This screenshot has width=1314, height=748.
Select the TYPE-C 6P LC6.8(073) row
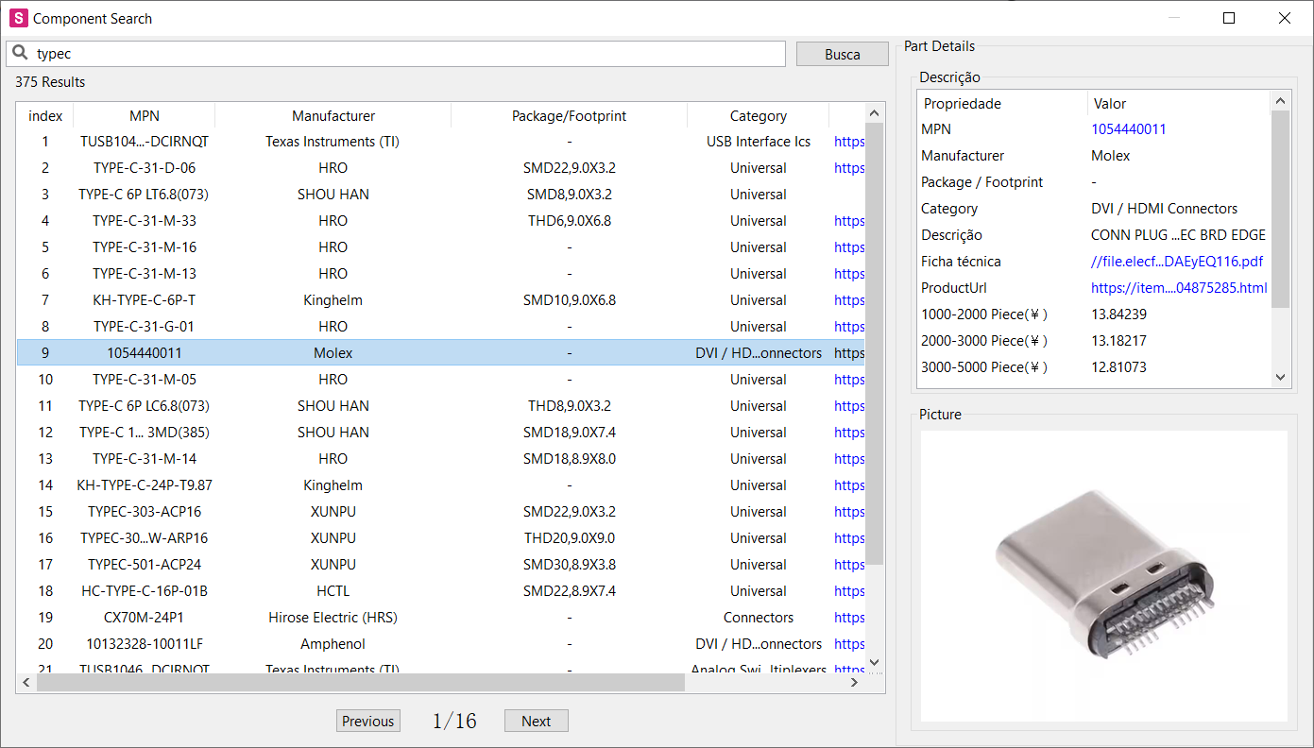point(440,406)
